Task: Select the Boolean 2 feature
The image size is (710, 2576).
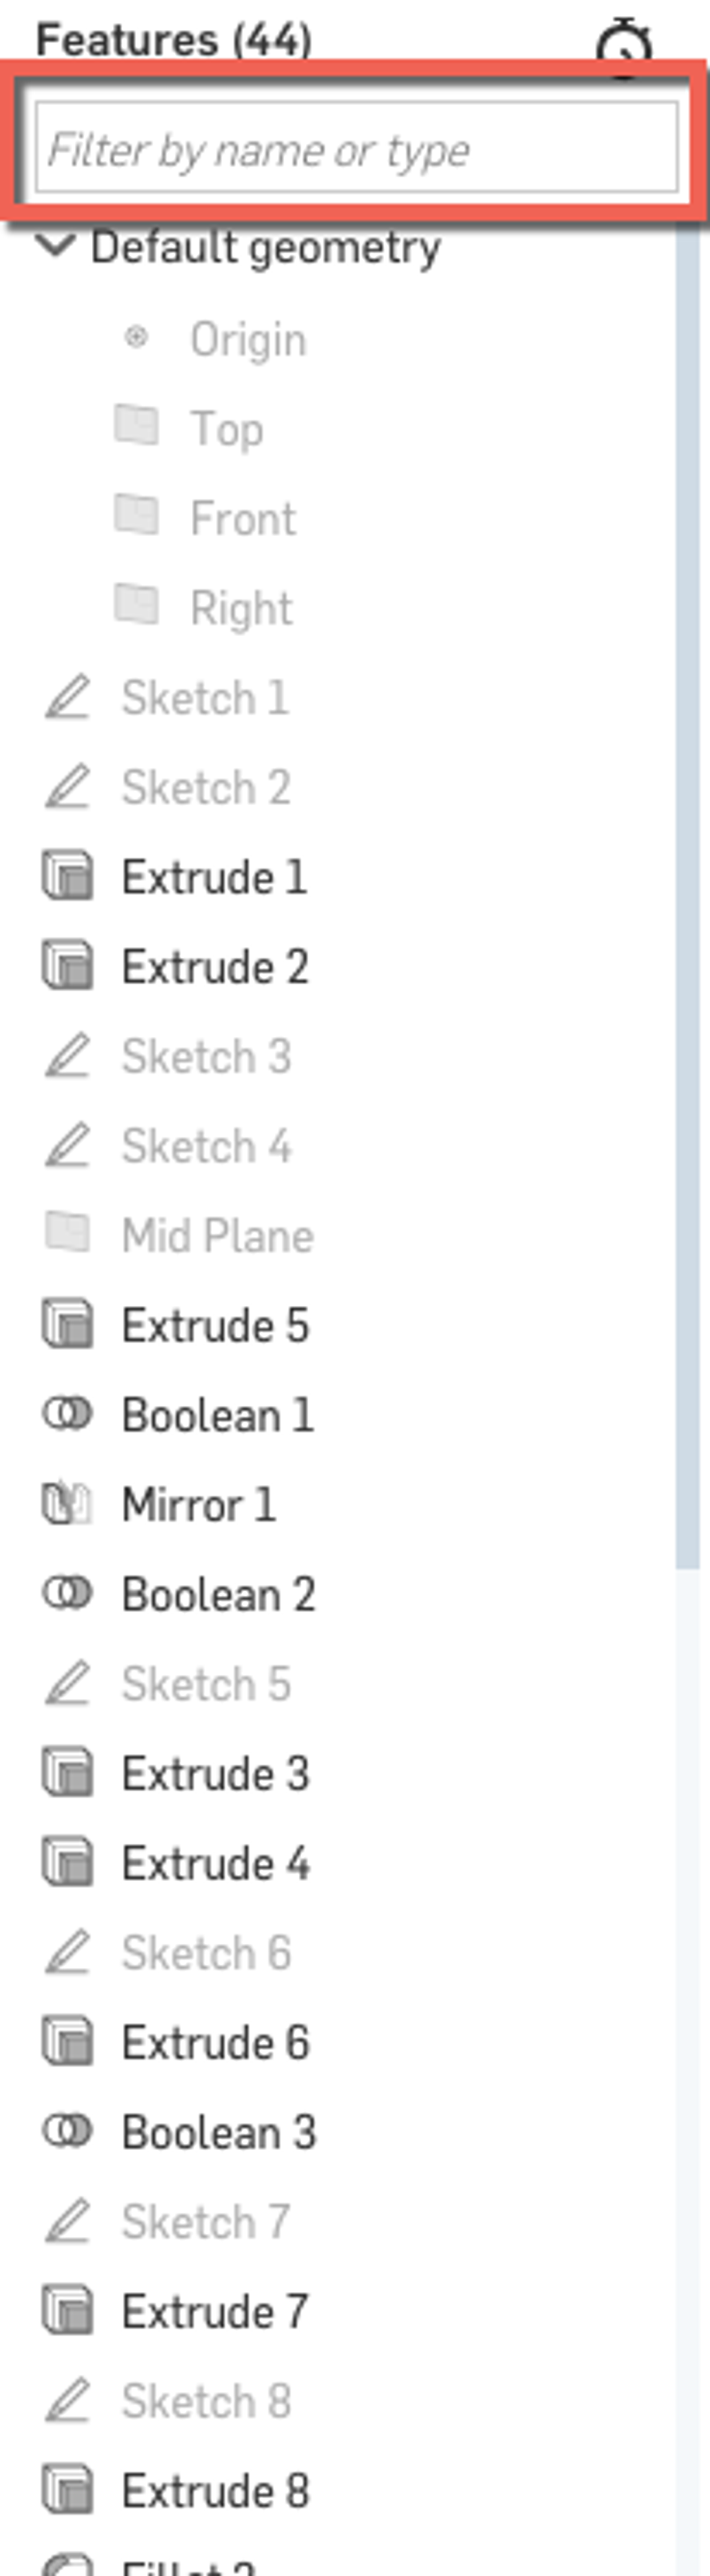Action: 218,1594
